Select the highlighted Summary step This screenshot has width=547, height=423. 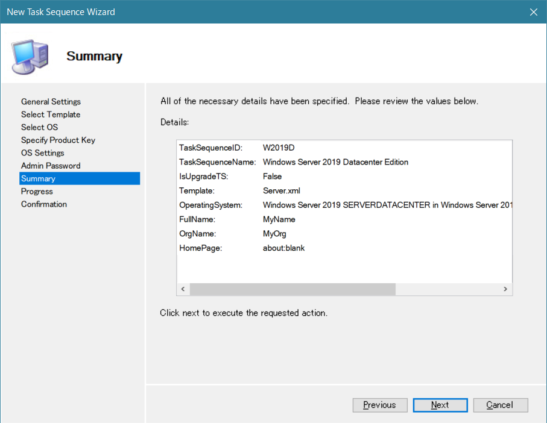[x=80, y=178]
